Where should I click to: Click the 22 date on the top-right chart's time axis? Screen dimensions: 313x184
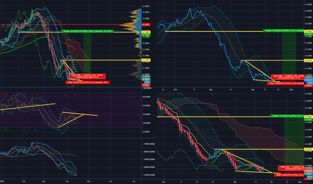pyautogui.click(x=278, y=90)
